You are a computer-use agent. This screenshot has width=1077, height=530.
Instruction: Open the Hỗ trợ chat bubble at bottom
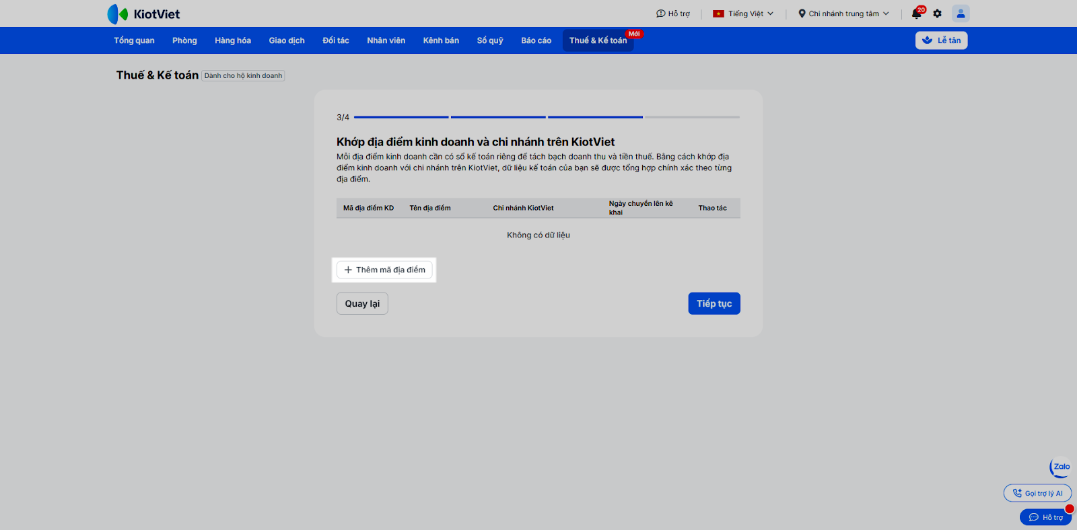1045,517
